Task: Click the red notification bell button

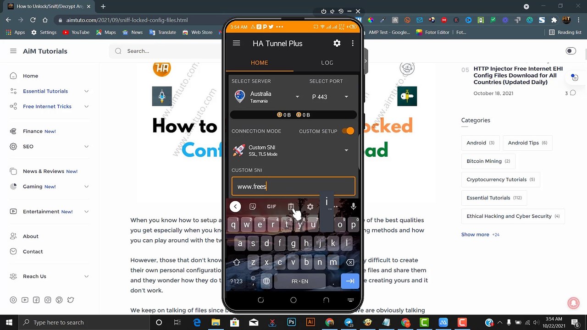Action: click(x=573, y=303)
